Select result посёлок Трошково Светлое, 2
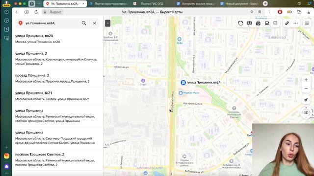The image size is (314, 176). coord(57,160)
